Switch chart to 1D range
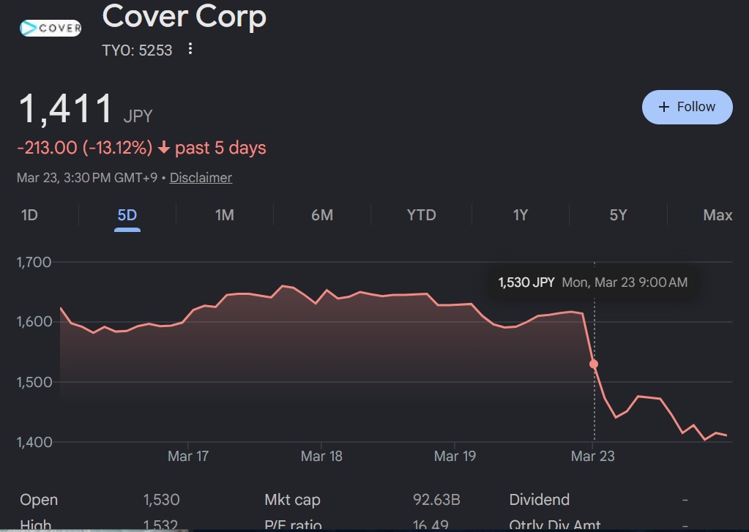 pyautogui.click(x=29, y=215)
